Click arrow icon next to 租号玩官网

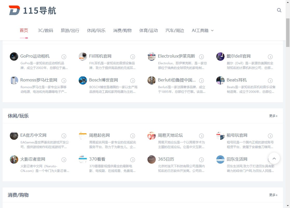270,136
